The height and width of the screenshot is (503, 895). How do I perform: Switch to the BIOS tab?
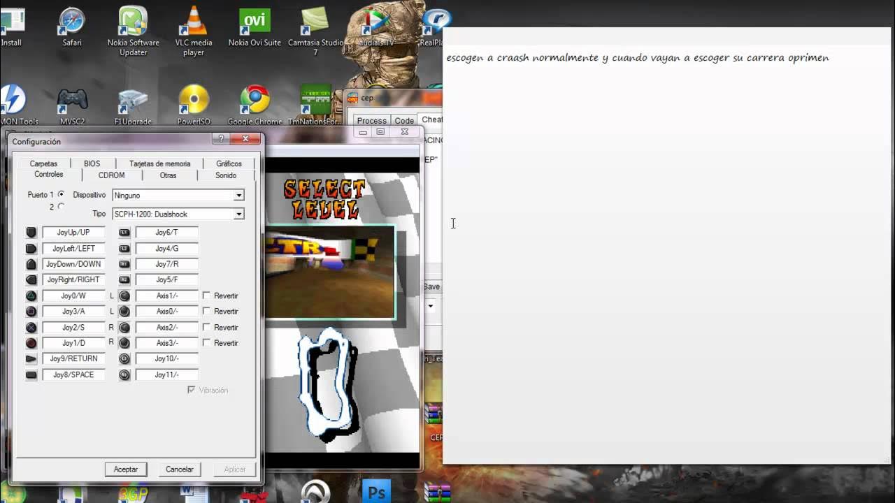pyautogui.click(x=92, y=163)
